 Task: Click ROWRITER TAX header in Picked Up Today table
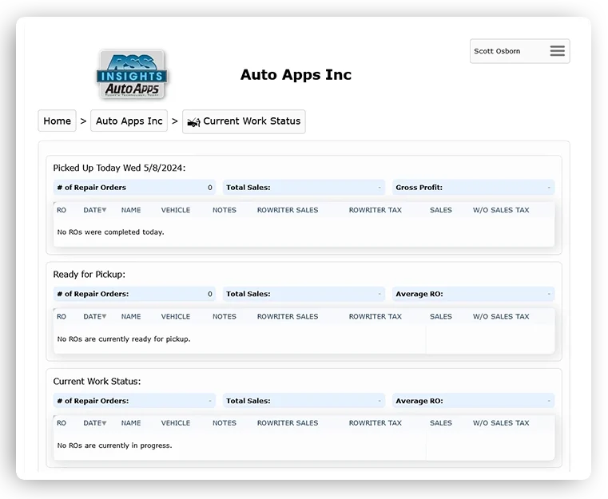coord(375,210)
